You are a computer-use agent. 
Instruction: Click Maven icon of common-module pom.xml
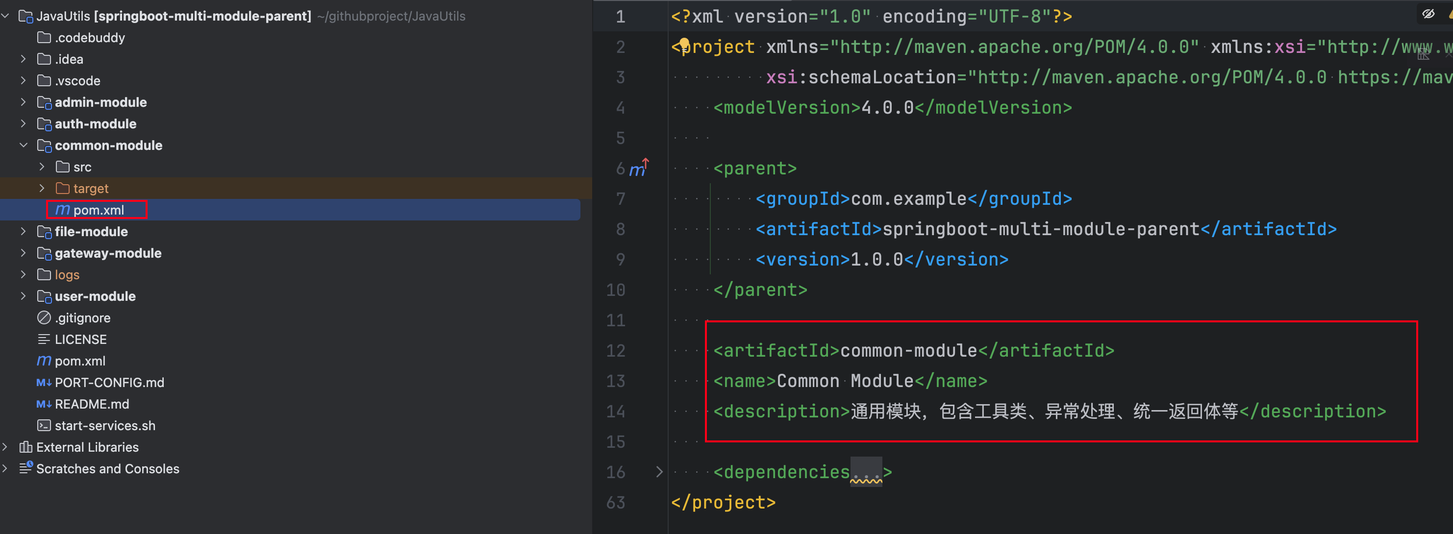tap(63, 210)
